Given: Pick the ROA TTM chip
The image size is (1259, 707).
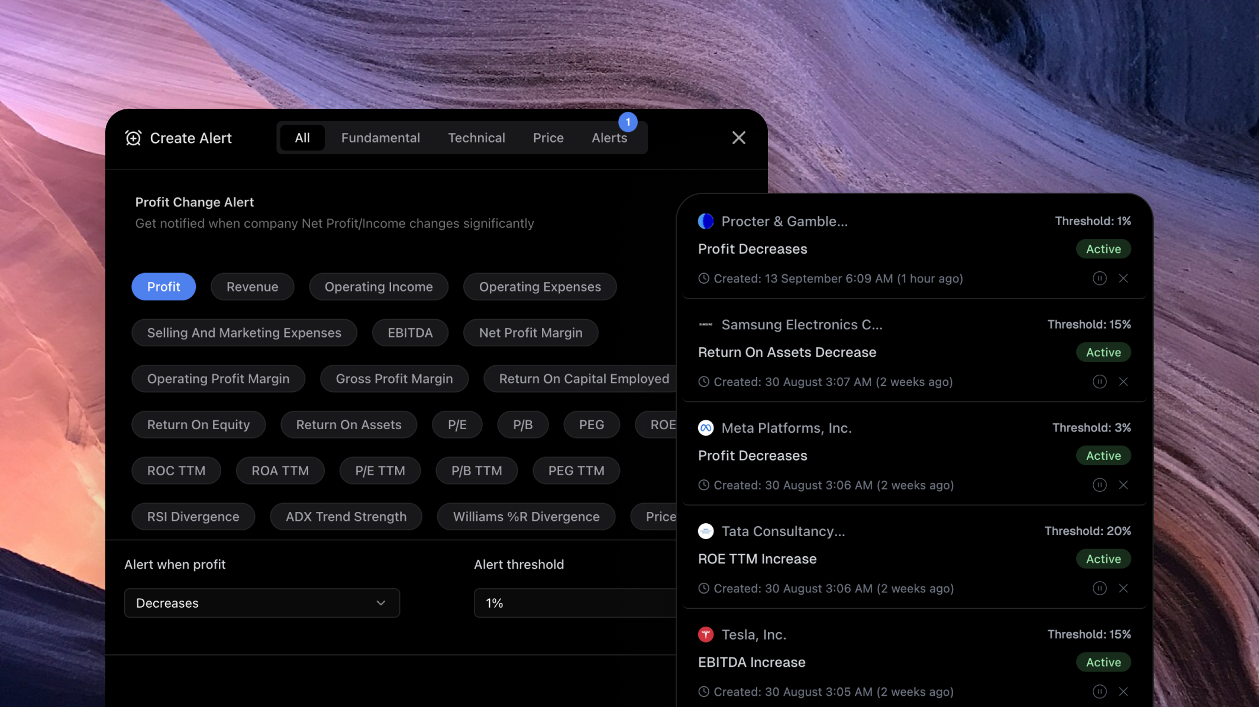Looking at the screenshot, I should (x=280, y=471).
